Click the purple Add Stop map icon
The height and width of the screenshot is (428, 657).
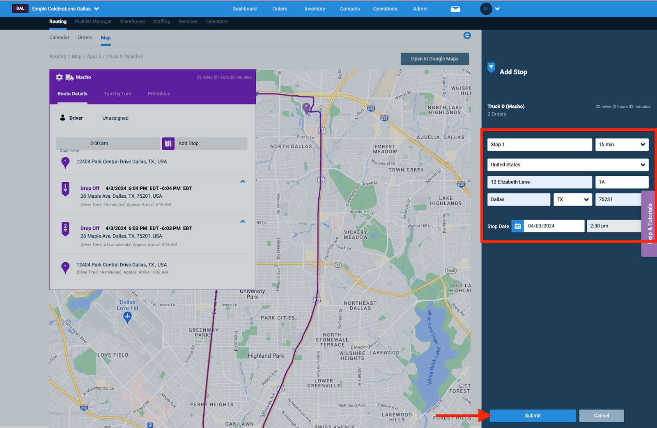tap(169, 143)
